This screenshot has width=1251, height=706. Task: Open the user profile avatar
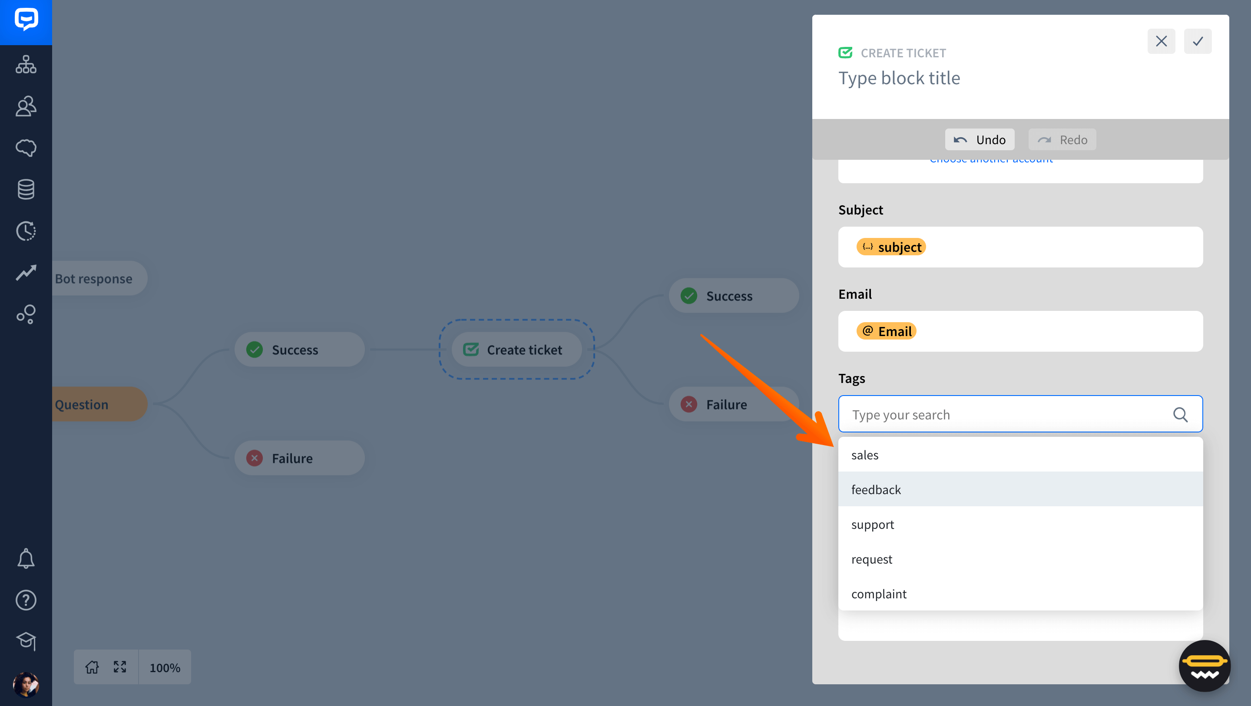point(26,685)
